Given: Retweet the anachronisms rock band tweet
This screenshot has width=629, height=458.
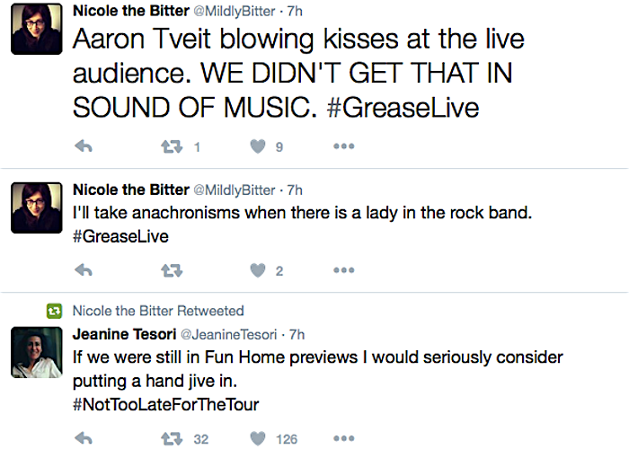Looking at the screenshot, I should pos(170,270).
